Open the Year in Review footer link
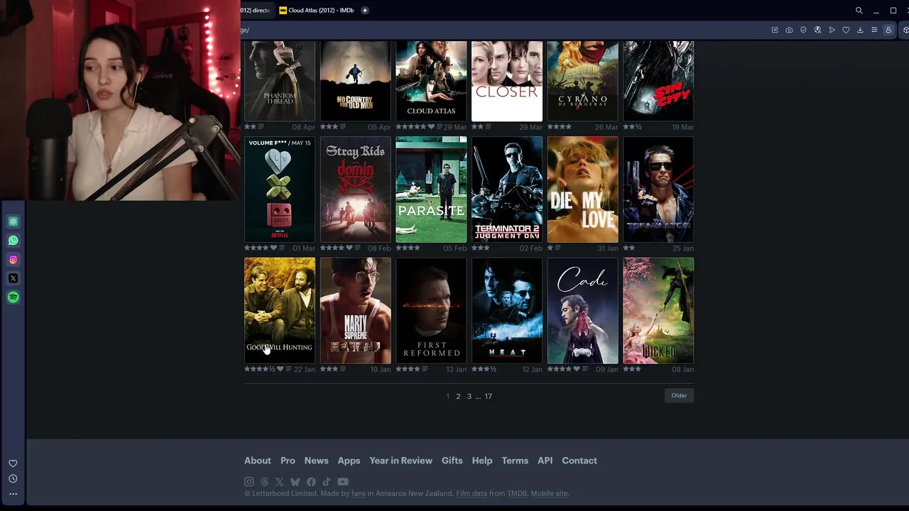909x511 pixels. 401,461
